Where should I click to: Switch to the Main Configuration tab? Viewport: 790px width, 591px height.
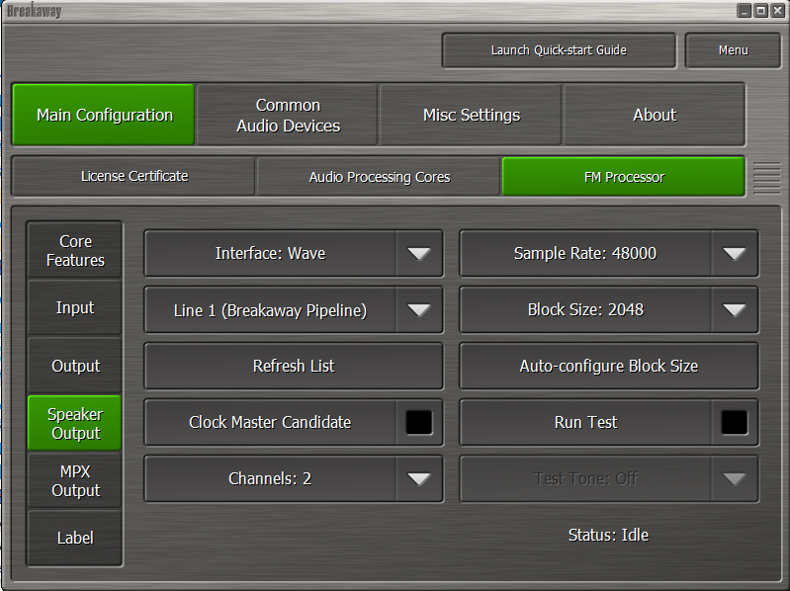[x=104, y=115]
